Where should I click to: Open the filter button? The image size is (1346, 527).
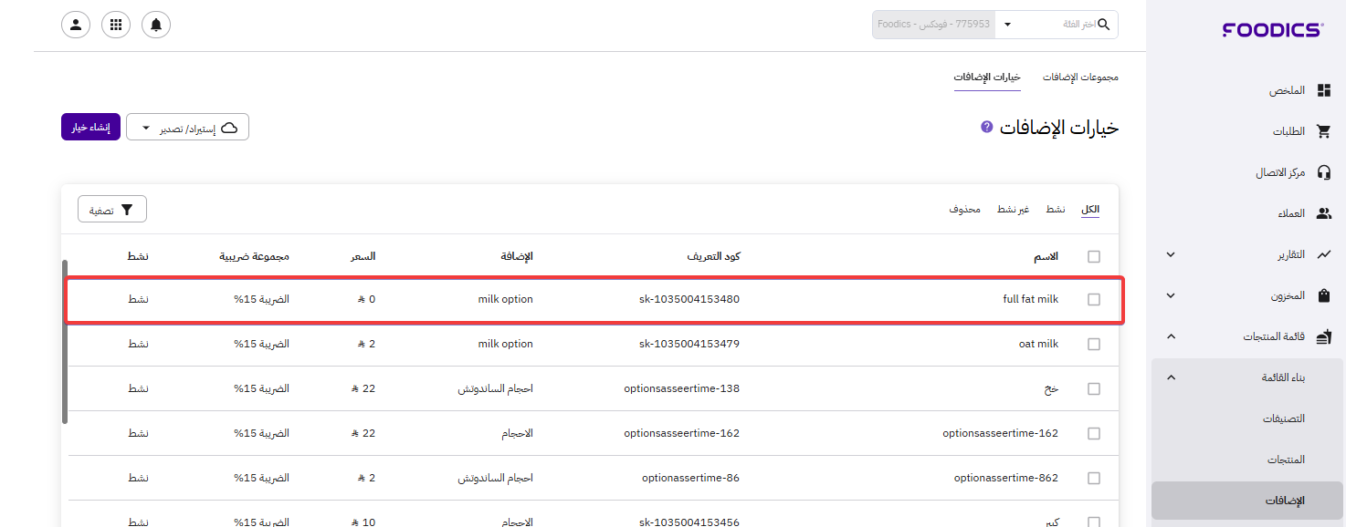[x=112, y=210]
